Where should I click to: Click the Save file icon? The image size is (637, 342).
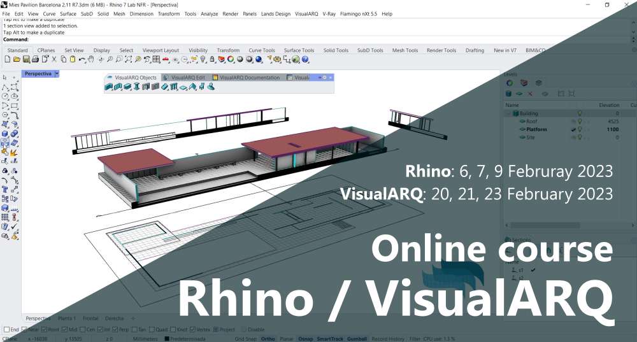point(26,59)
